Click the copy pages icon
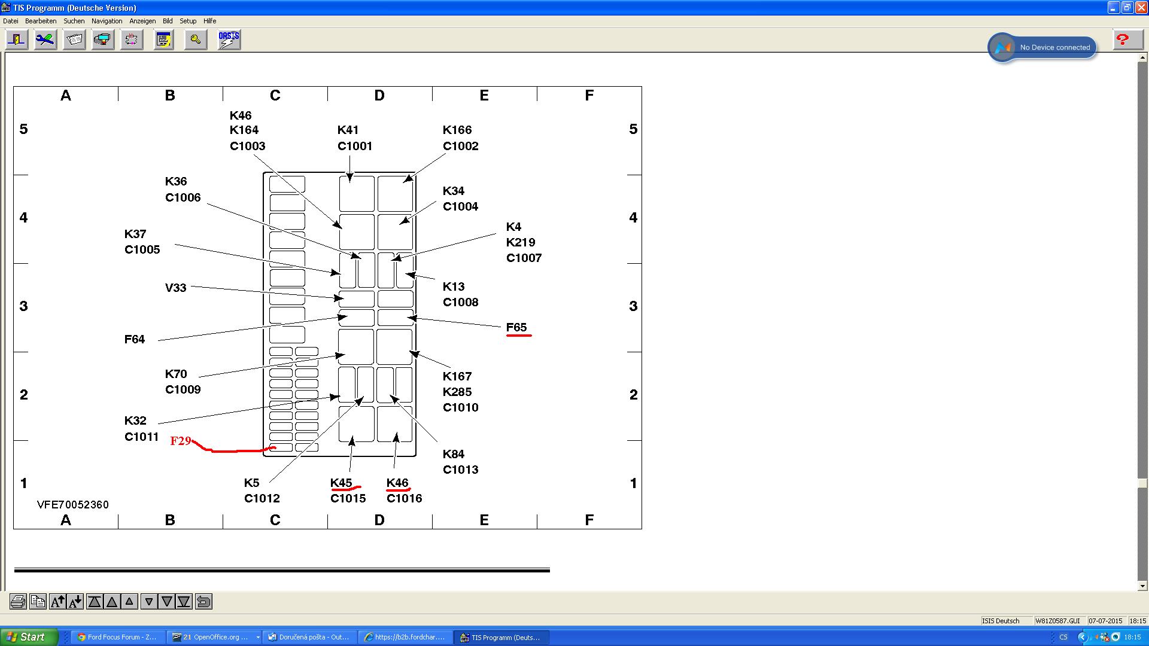Image resolution: width=1149 pixels, height=646 pixels. [x=38, y=602]
